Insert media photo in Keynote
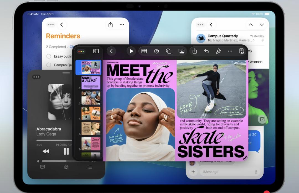The width and height of the screenshot is (299, 193). [x=181, y=51]
